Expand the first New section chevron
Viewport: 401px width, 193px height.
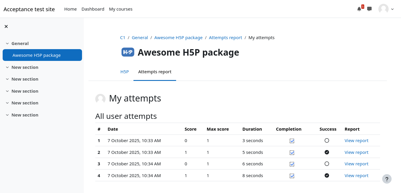coord(7,67)
